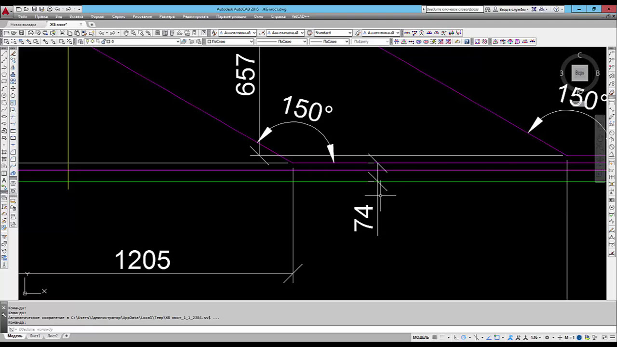This screenshot has width=617, height=347.
Task: Toggle drawing grid display in status bar
Action: tap(434, 337)
